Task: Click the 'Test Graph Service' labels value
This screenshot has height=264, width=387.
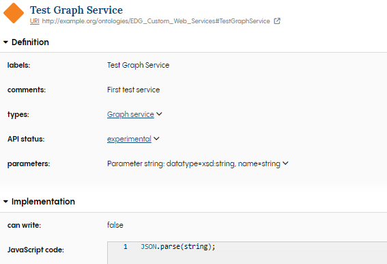Action: click(x=138, y=65)
